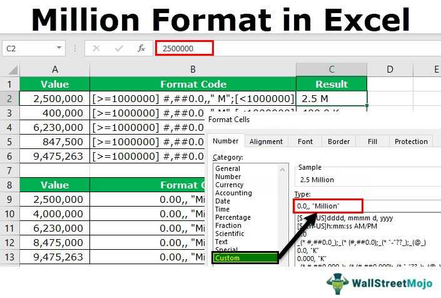Select Percentage category in list

tap(233, 217)
